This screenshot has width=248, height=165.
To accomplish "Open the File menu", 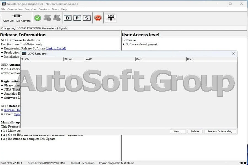I will coord(3,9).
